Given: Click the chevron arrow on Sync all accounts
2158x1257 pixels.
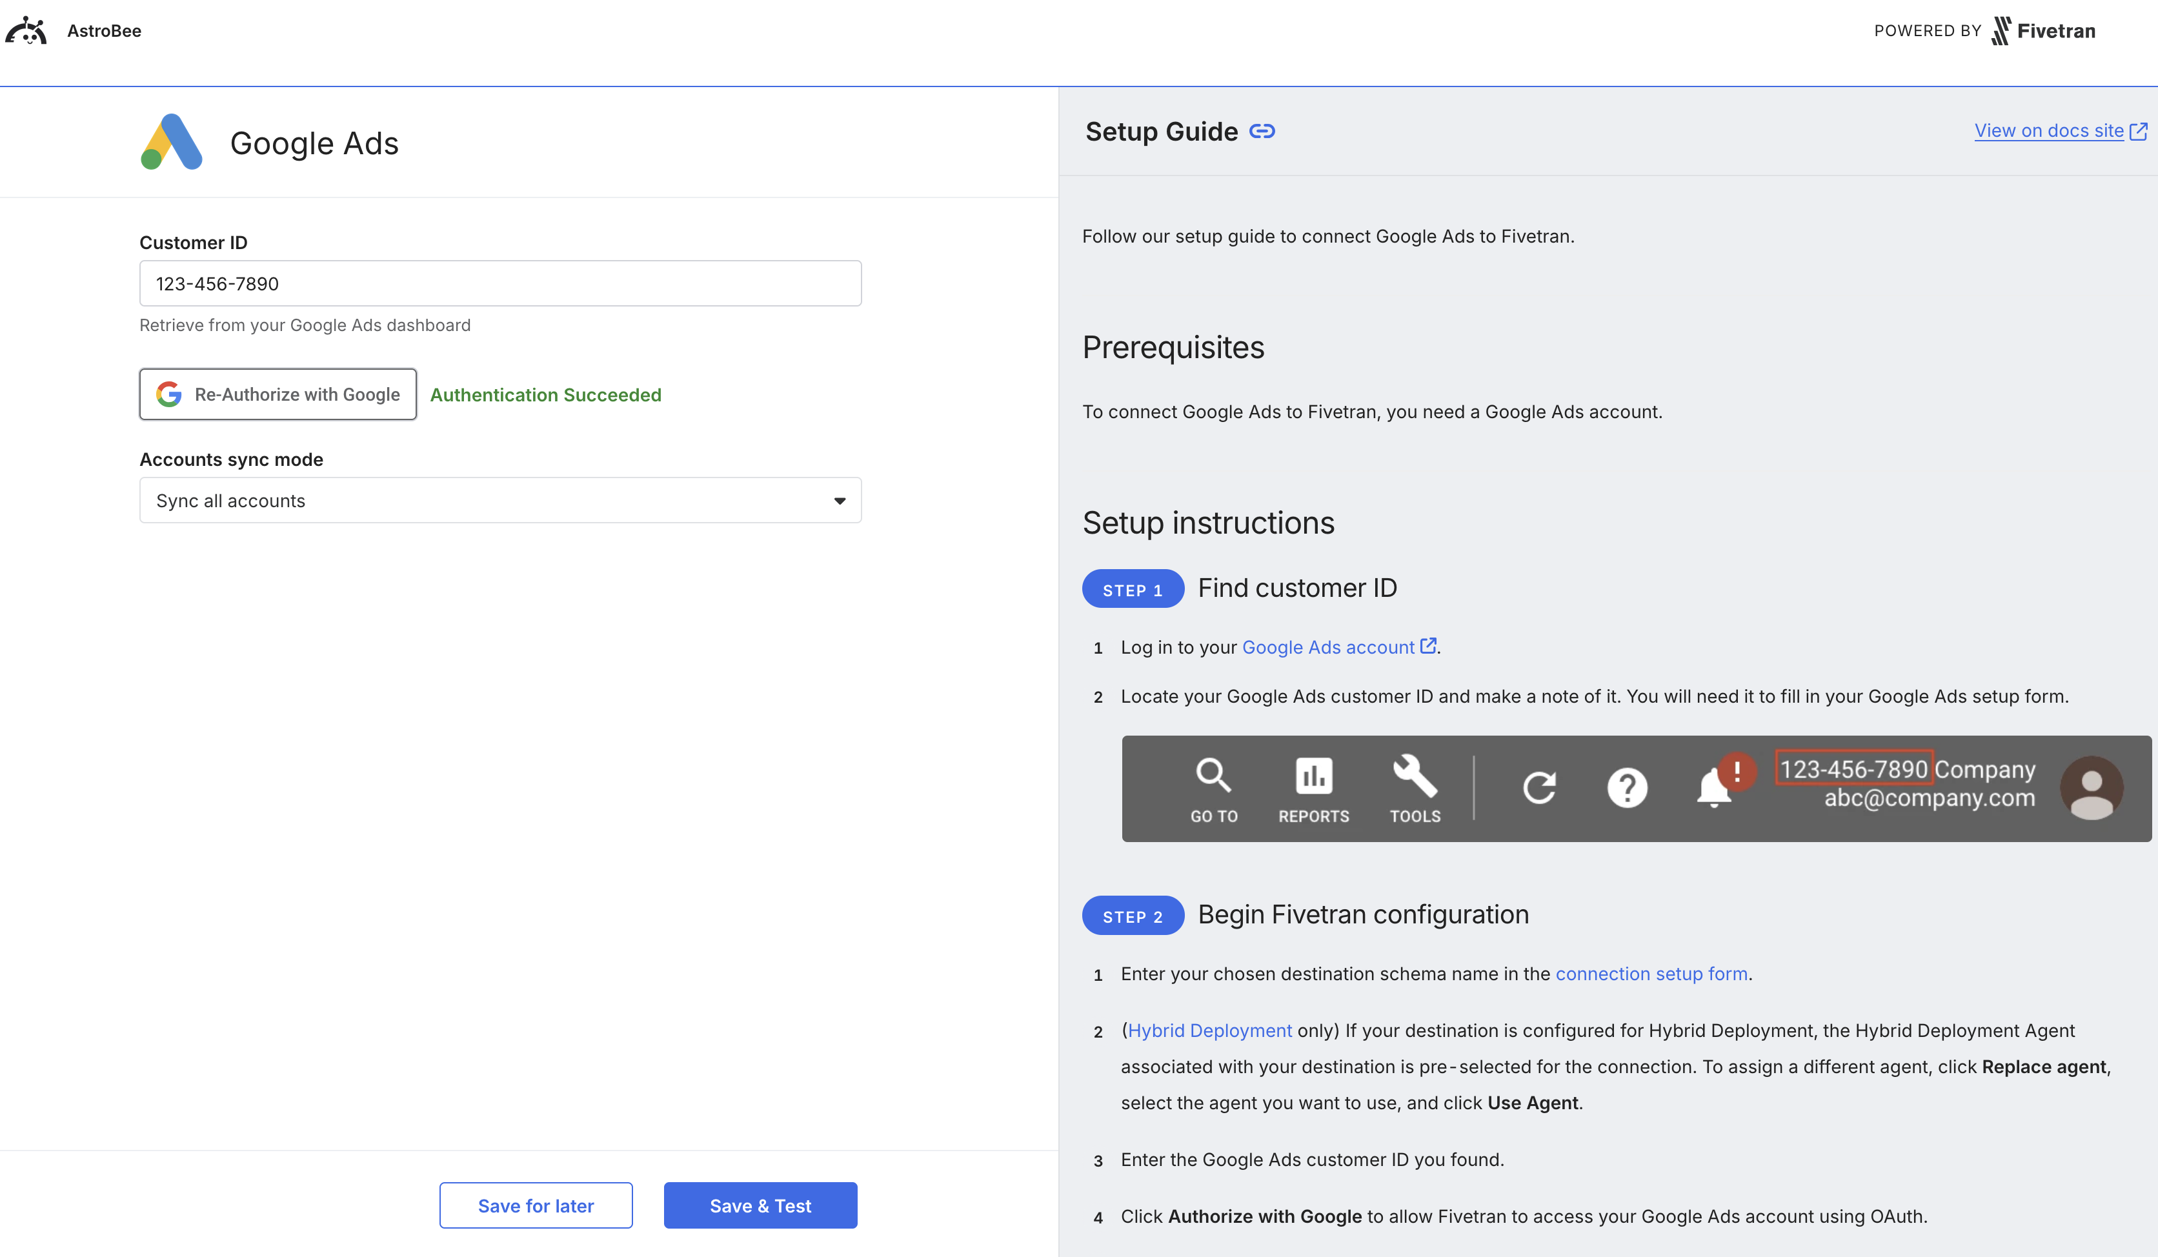Looking at the screenshot, I should click(838, 500).
